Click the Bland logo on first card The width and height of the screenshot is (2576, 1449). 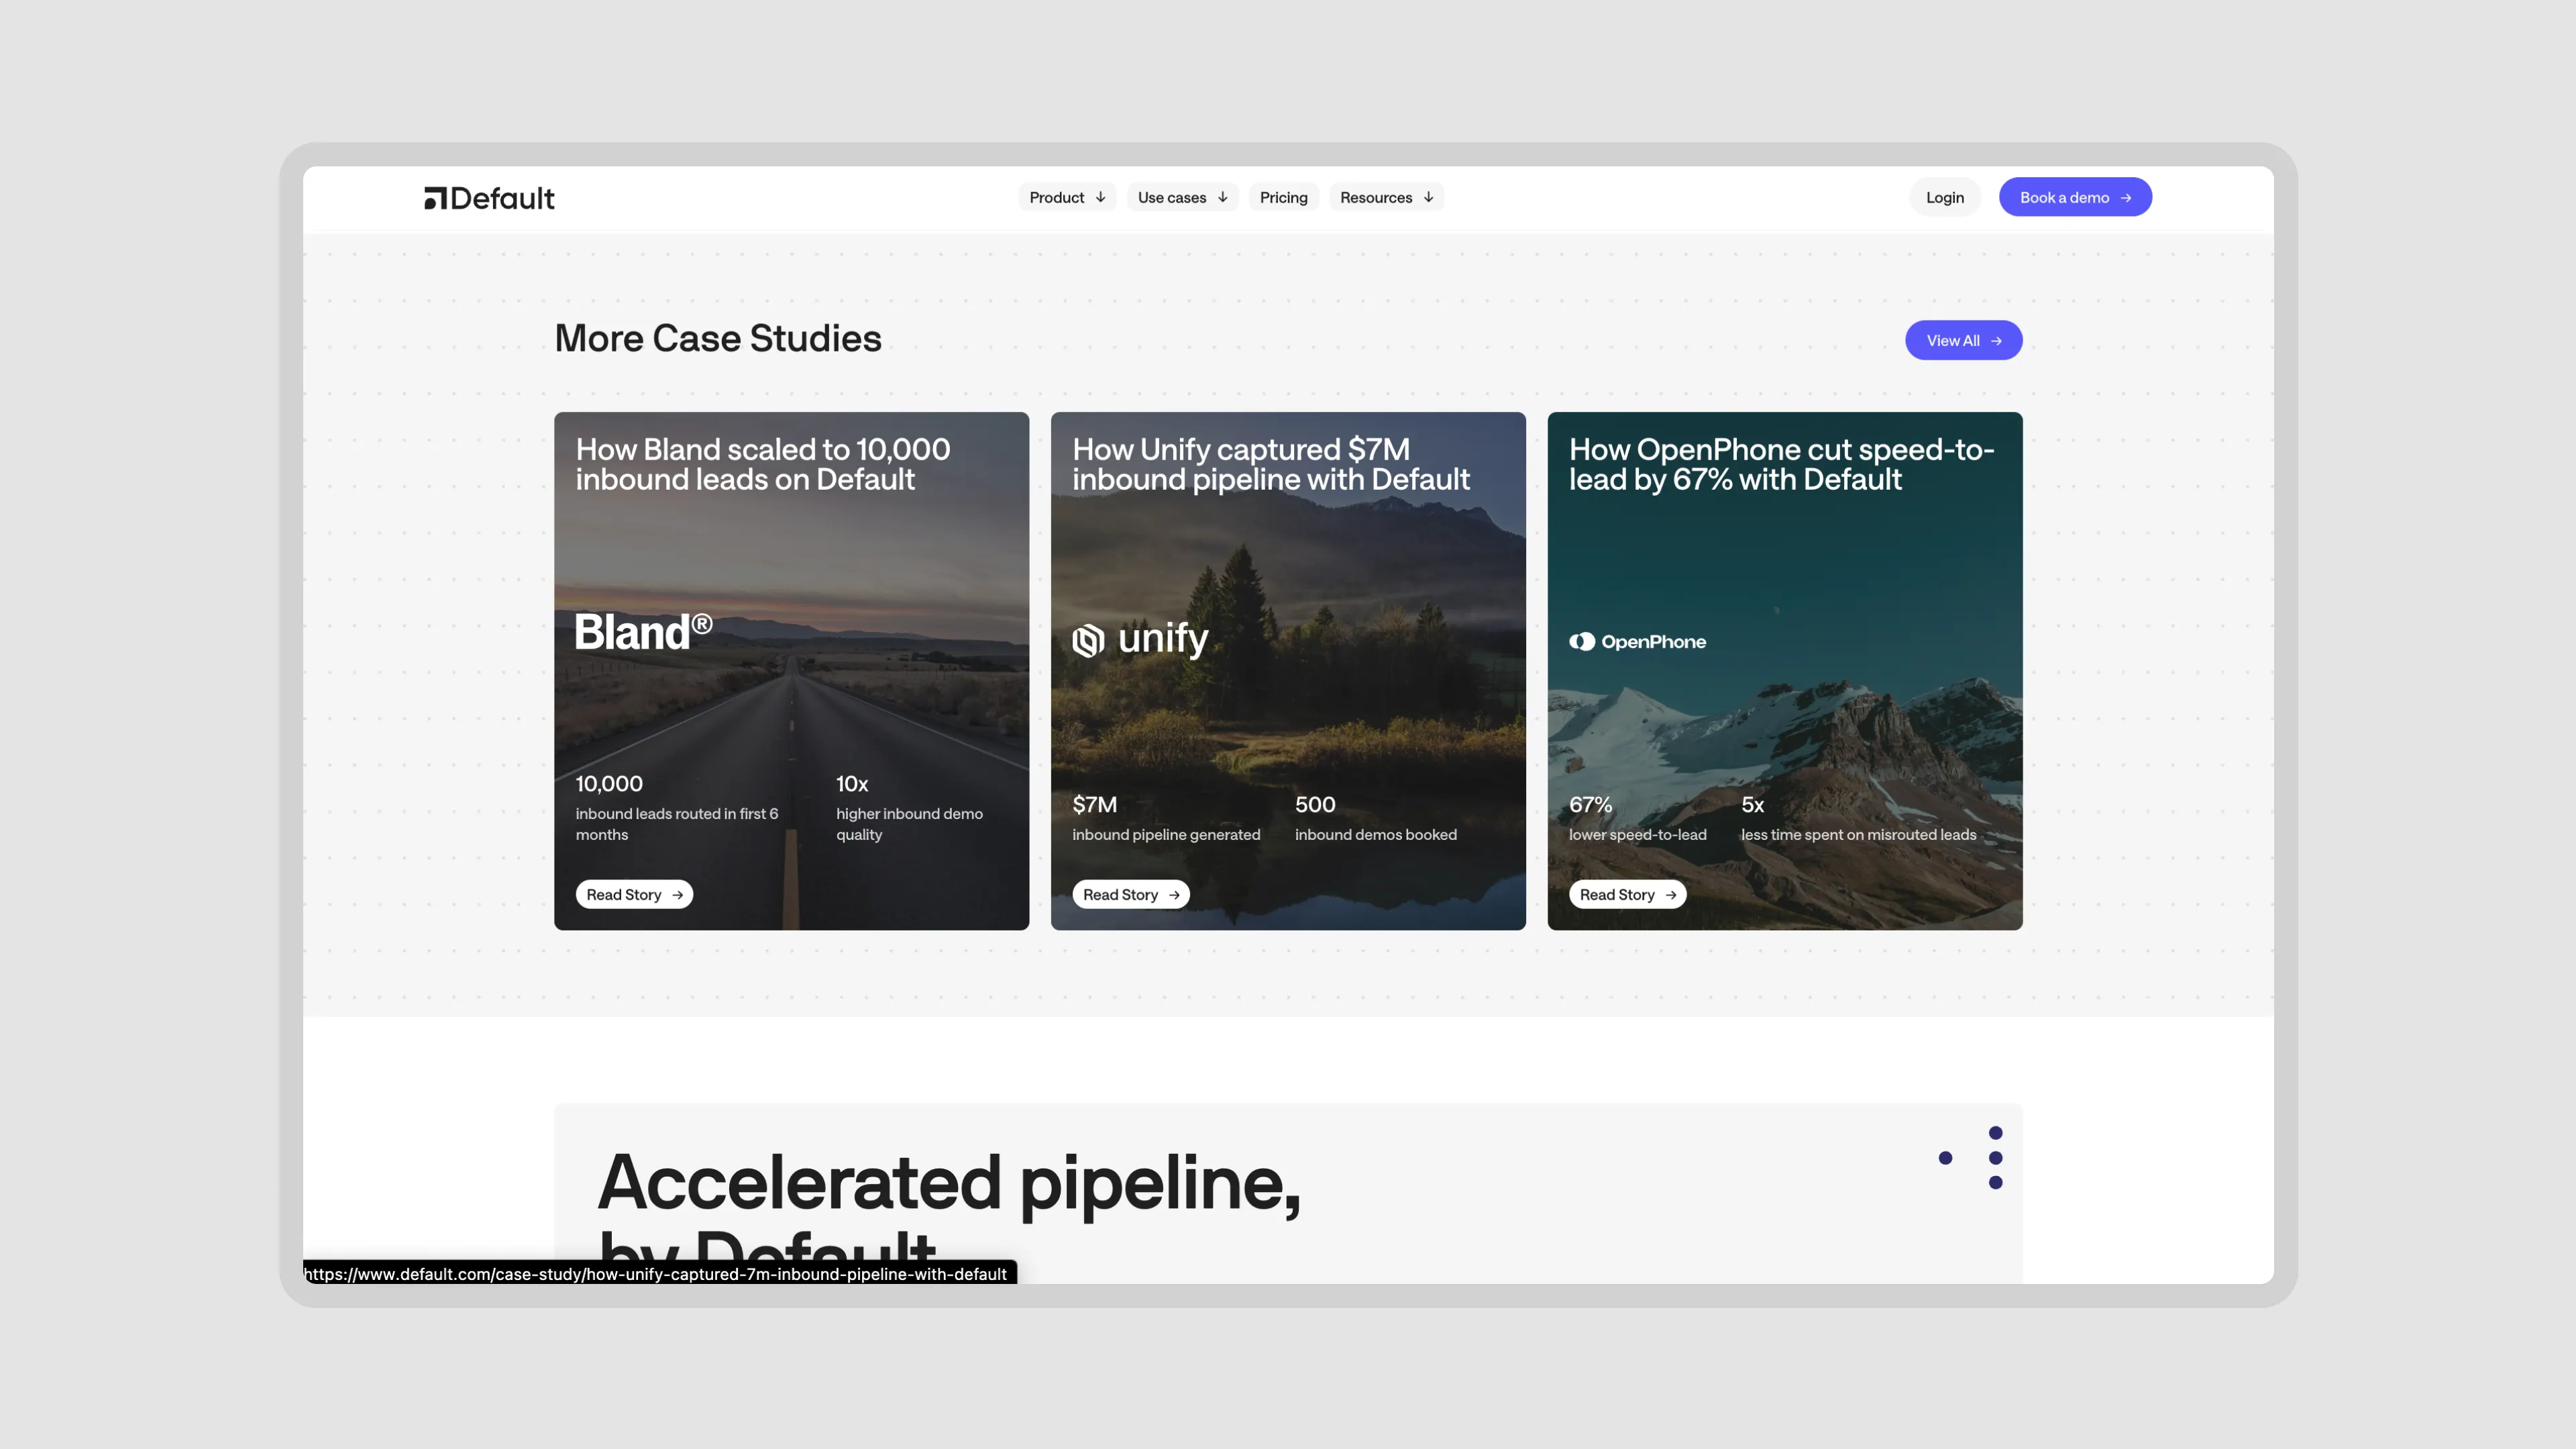pyautogui.click(x=643, y=633)
